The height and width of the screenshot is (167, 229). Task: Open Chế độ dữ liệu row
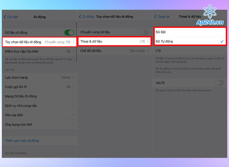114,51
